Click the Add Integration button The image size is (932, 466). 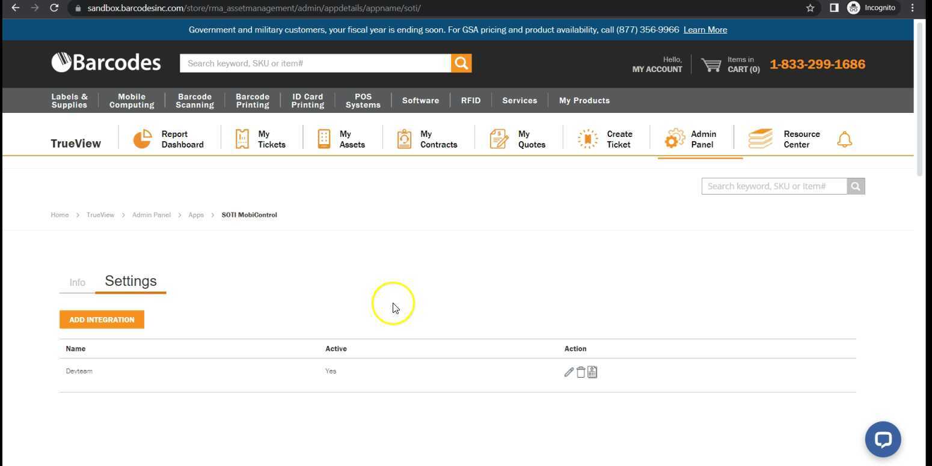click(x=102, y=319)
